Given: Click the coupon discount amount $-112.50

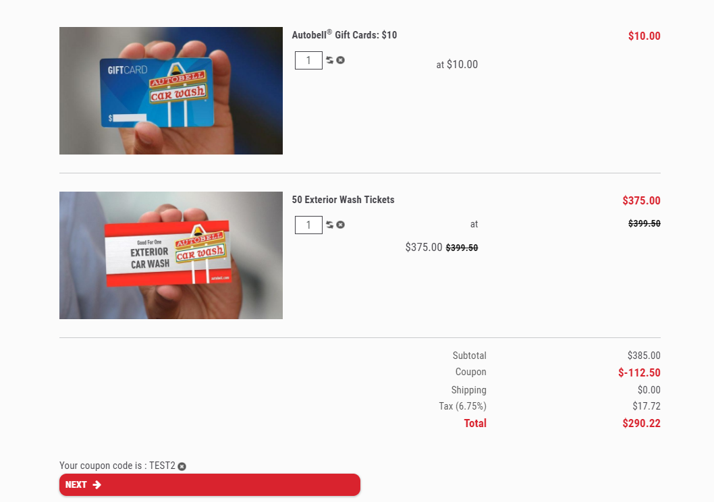Looking at the screenshot, I should (639, 372).
